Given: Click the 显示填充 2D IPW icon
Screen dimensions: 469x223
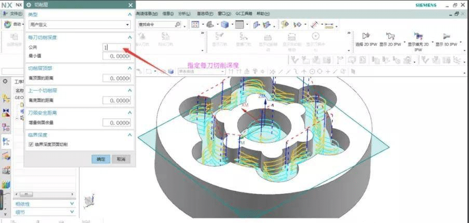Looking at the screenshot, I should 418,36.
